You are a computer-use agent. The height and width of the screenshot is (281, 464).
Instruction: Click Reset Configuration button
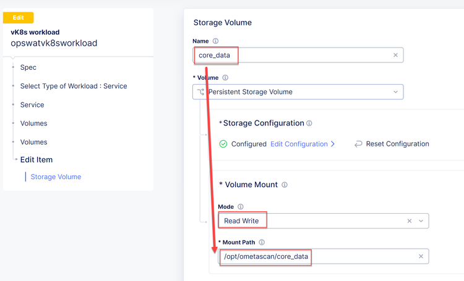(397, 144)
